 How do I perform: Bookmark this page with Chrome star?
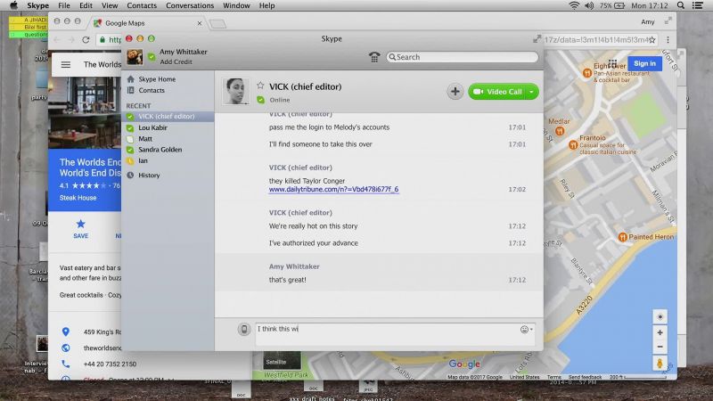[x=652, y=40]
